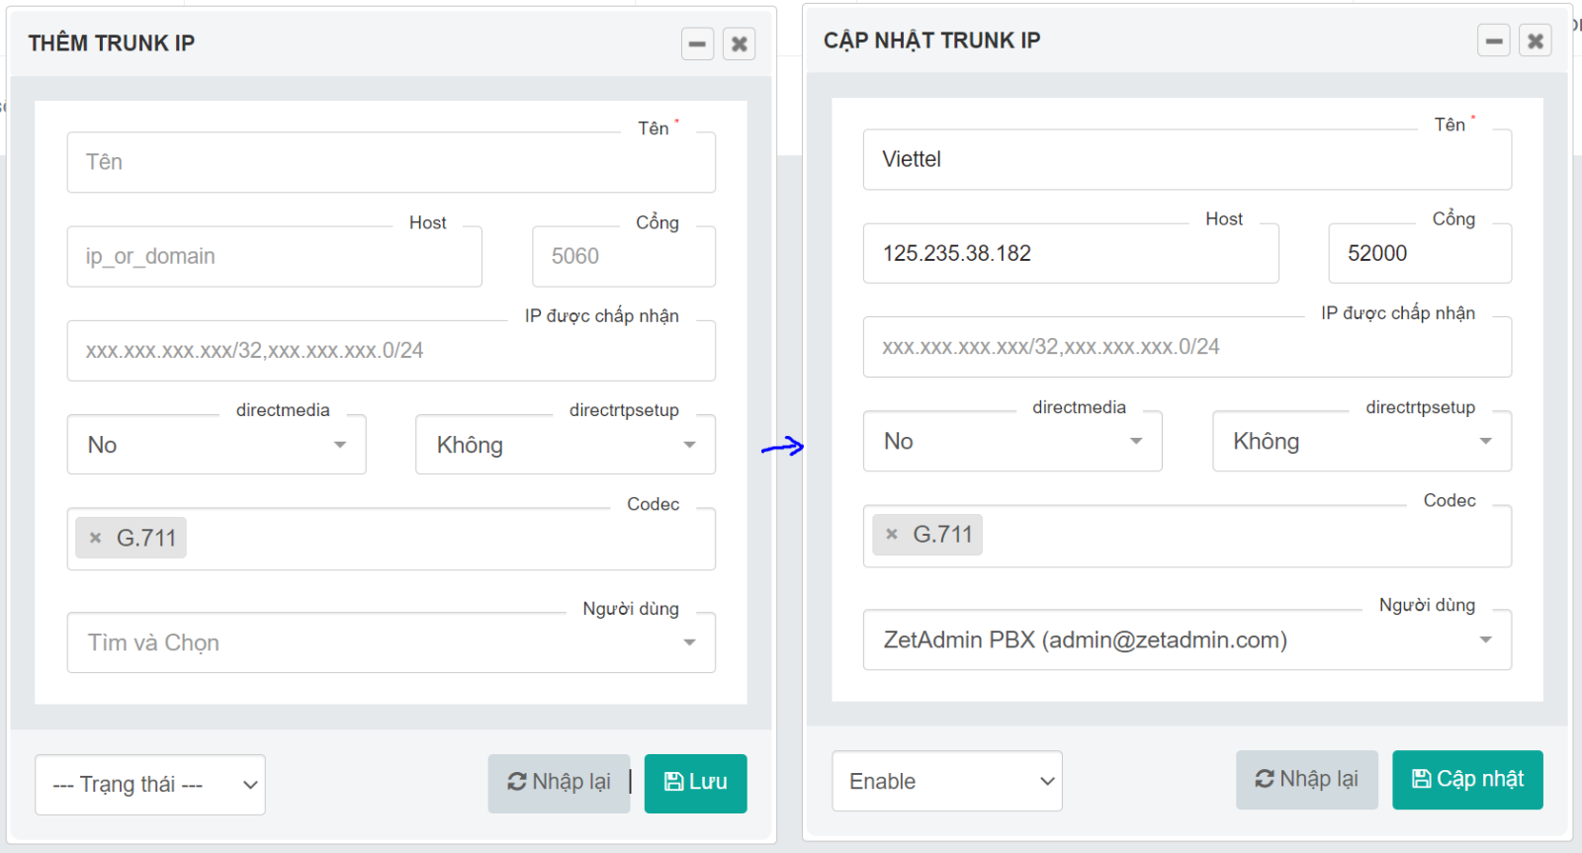Open the directmedia dropdown showing No
The height and width of the screenshot is (853, 1582).
click(x=217, y=445)
